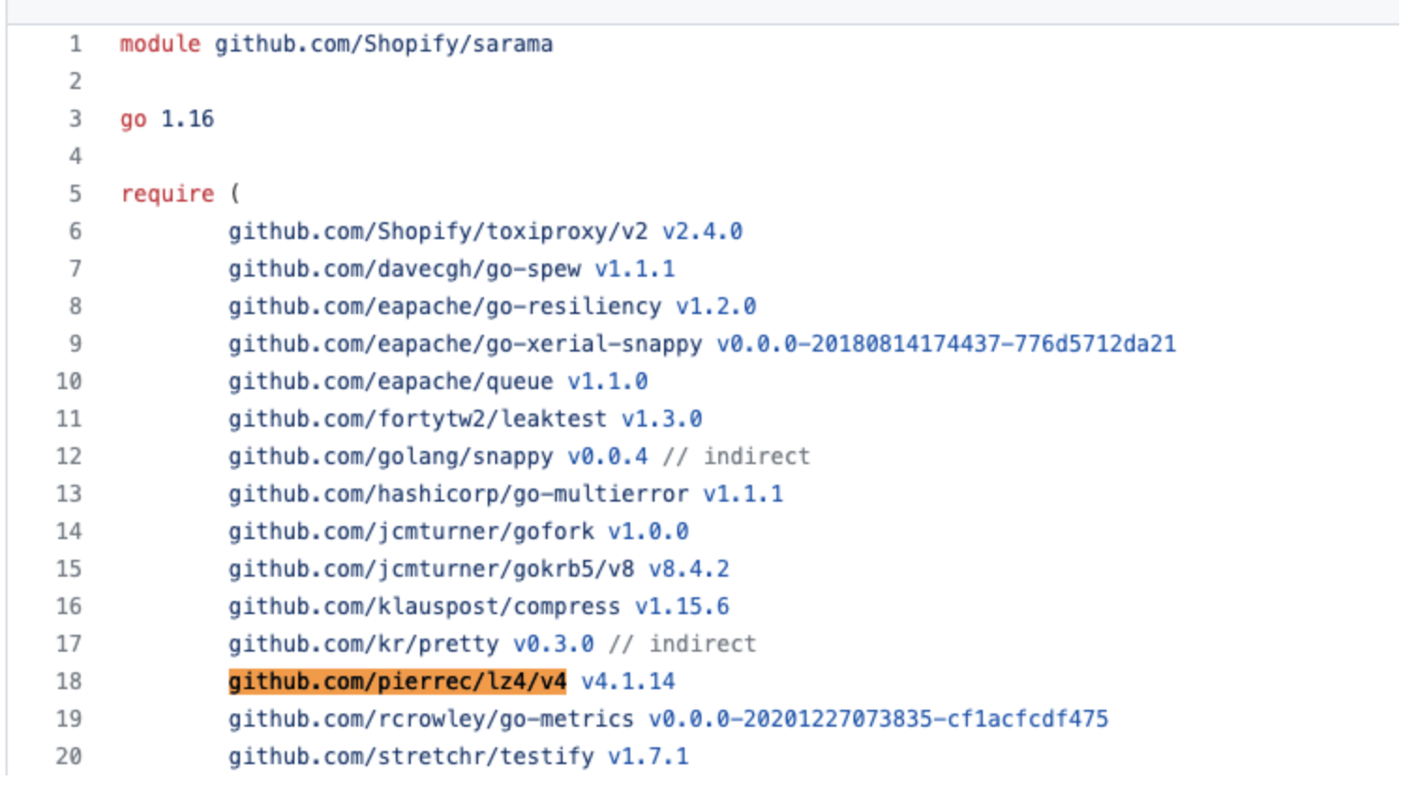The image size is (1418, 797).
Task: Choose line number 16
Action: click(x=68, y=607)
